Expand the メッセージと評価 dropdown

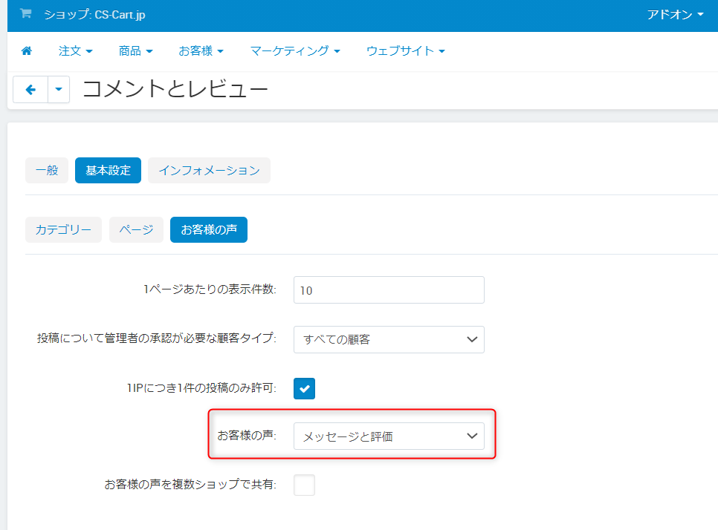click(389, 436)
